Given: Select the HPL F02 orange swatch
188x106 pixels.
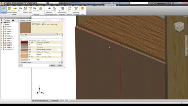Looking at the screenshot, I should tap(24, 57).
